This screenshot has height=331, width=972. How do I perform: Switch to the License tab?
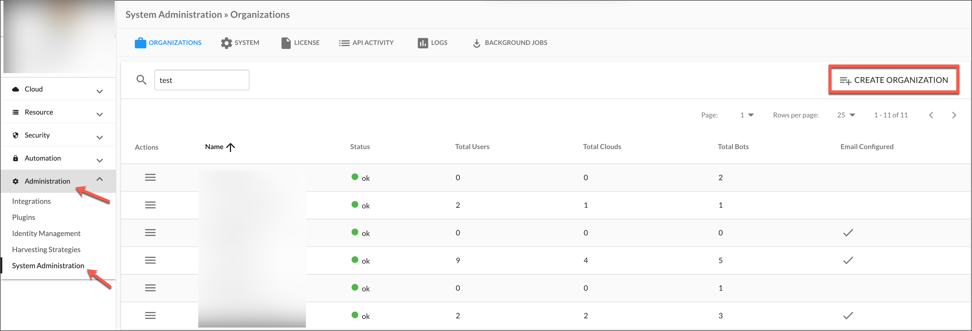pos(300,43)
